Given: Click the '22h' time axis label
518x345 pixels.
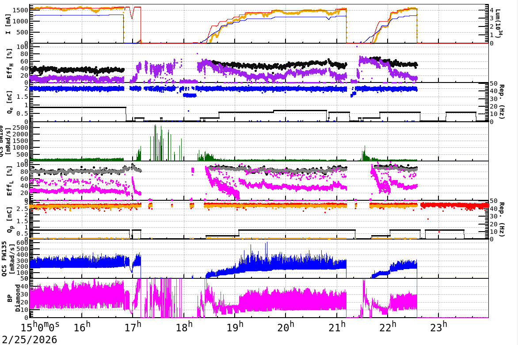Looking at the screenshot, I should click(388, 326).
